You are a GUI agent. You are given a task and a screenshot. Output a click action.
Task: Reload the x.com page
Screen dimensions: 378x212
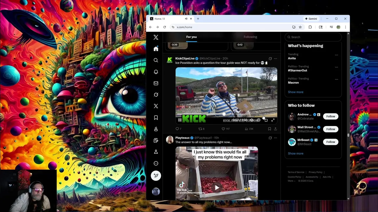pos(164,27)
